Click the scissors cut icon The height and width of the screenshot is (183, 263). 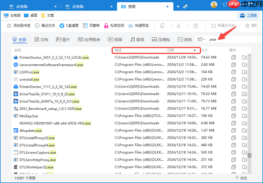coord(179,26)
